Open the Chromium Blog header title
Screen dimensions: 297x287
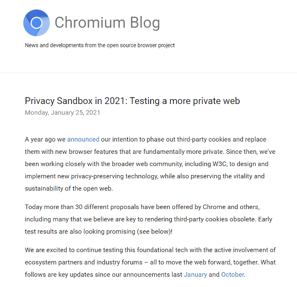coord(107,23)
